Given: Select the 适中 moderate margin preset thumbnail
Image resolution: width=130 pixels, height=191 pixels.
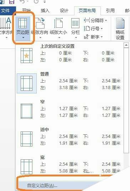Looking at the screenshot, I should coord(26,139).
